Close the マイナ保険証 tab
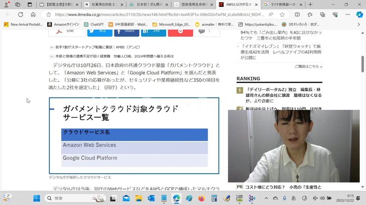This screenshot has width=366, height=205. point(301,5)
